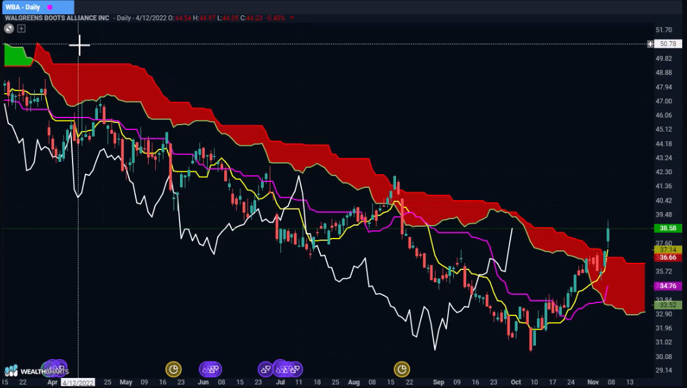Click the lone purple marker above Jun 23
This screenshot has height=388, width=687.
point(266,369)
